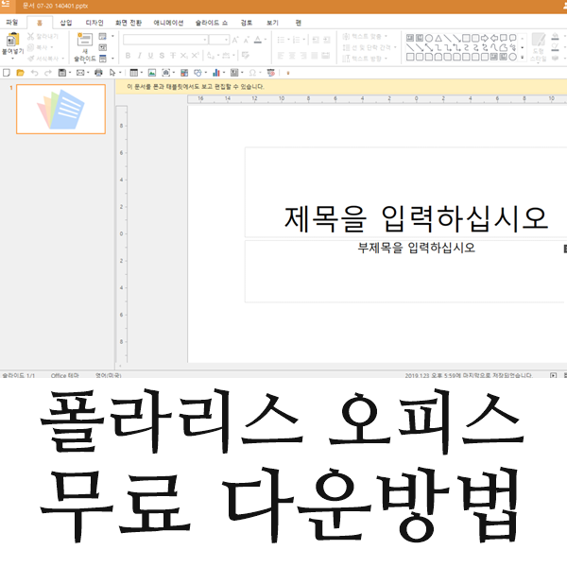Image resolution: width=567 pixels, height=567 pixels.
Task: Open the font name combo box
Action: point(165,40)
